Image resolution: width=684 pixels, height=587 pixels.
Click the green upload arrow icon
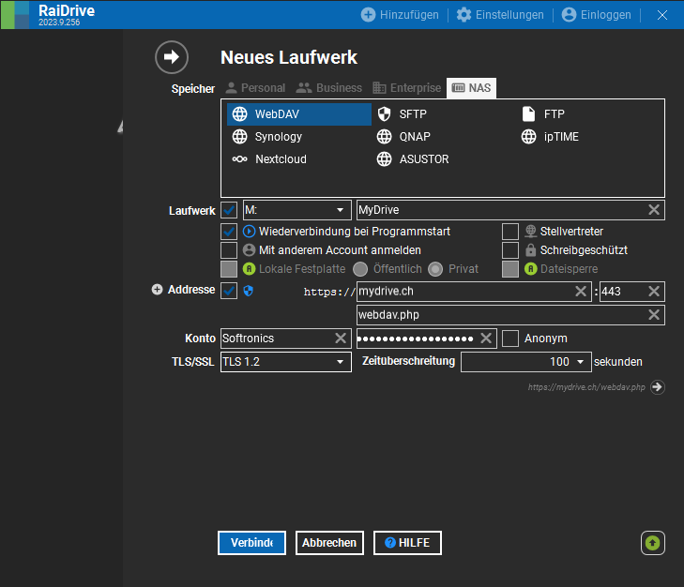click(x=653, y=543)
